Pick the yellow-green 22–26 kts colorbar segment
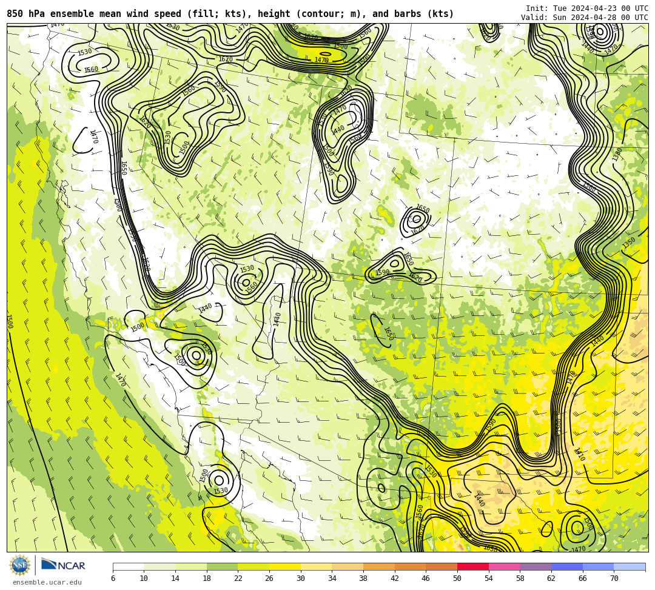The height and width of the screenshot is (590, 655). tap(254, 566)
